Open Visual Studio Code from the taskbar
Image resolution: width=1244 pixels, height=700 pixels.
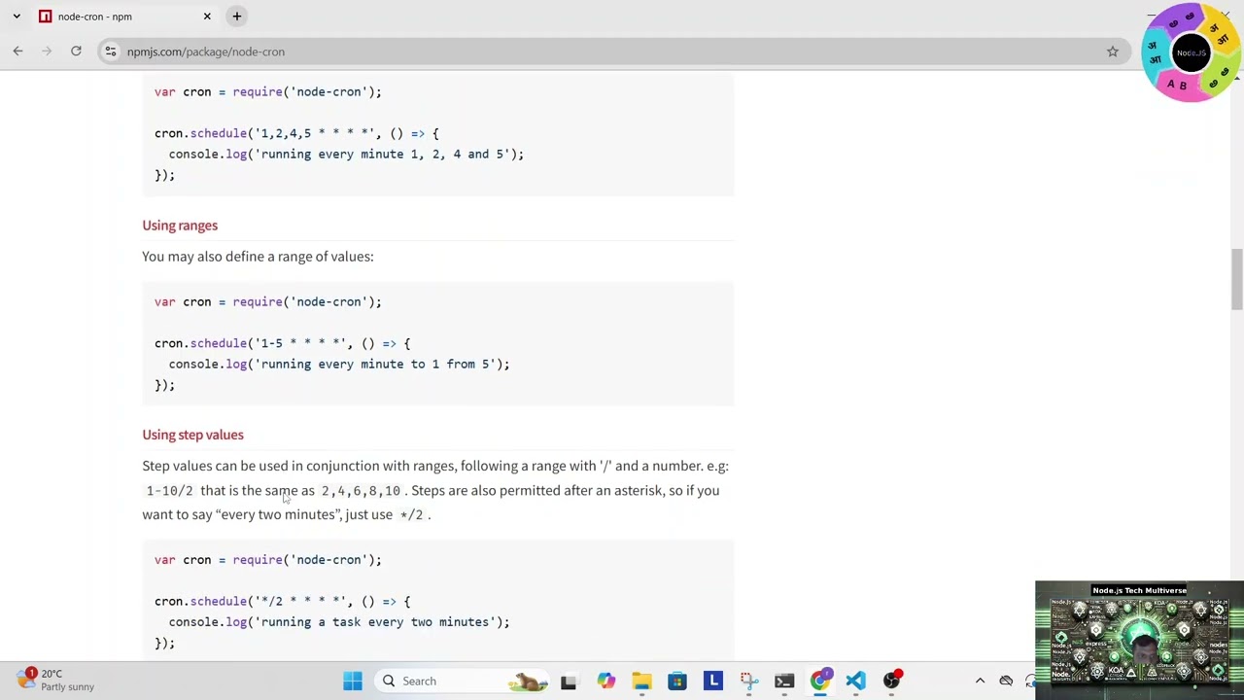click(855, 682)
